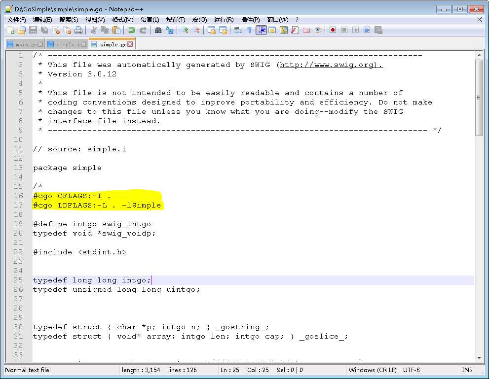Open the 格式(M) menu
Screen dimensions: 489x379
[122, 20]
